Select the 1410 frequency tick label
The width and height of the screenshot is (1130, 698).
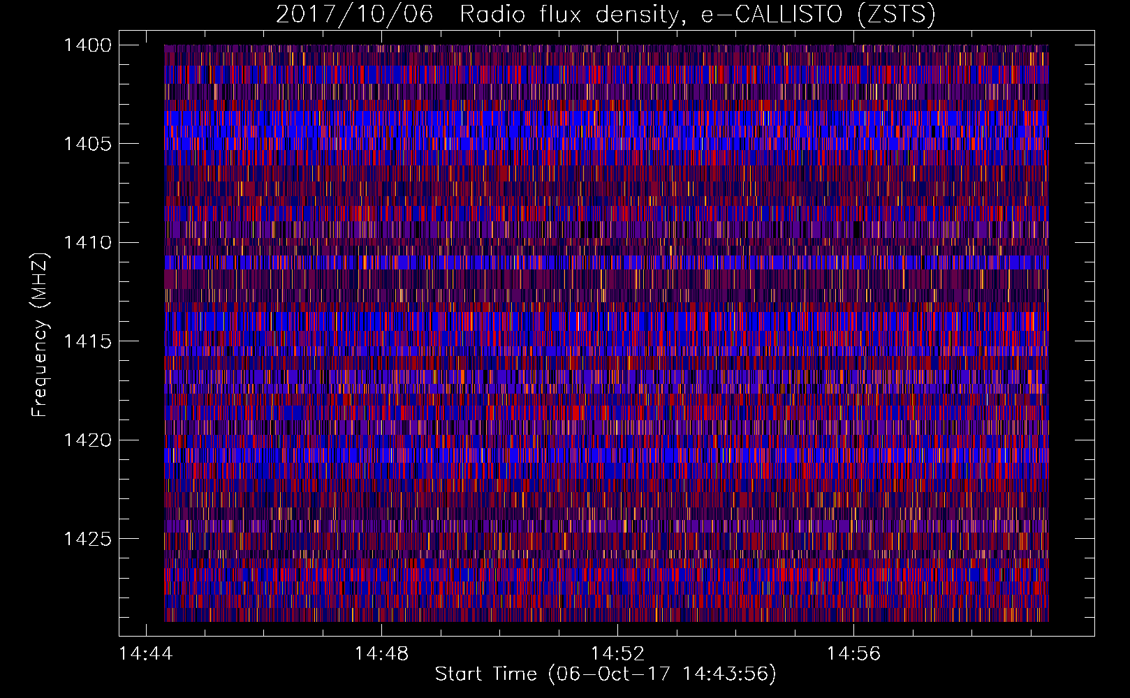[87, 242]
